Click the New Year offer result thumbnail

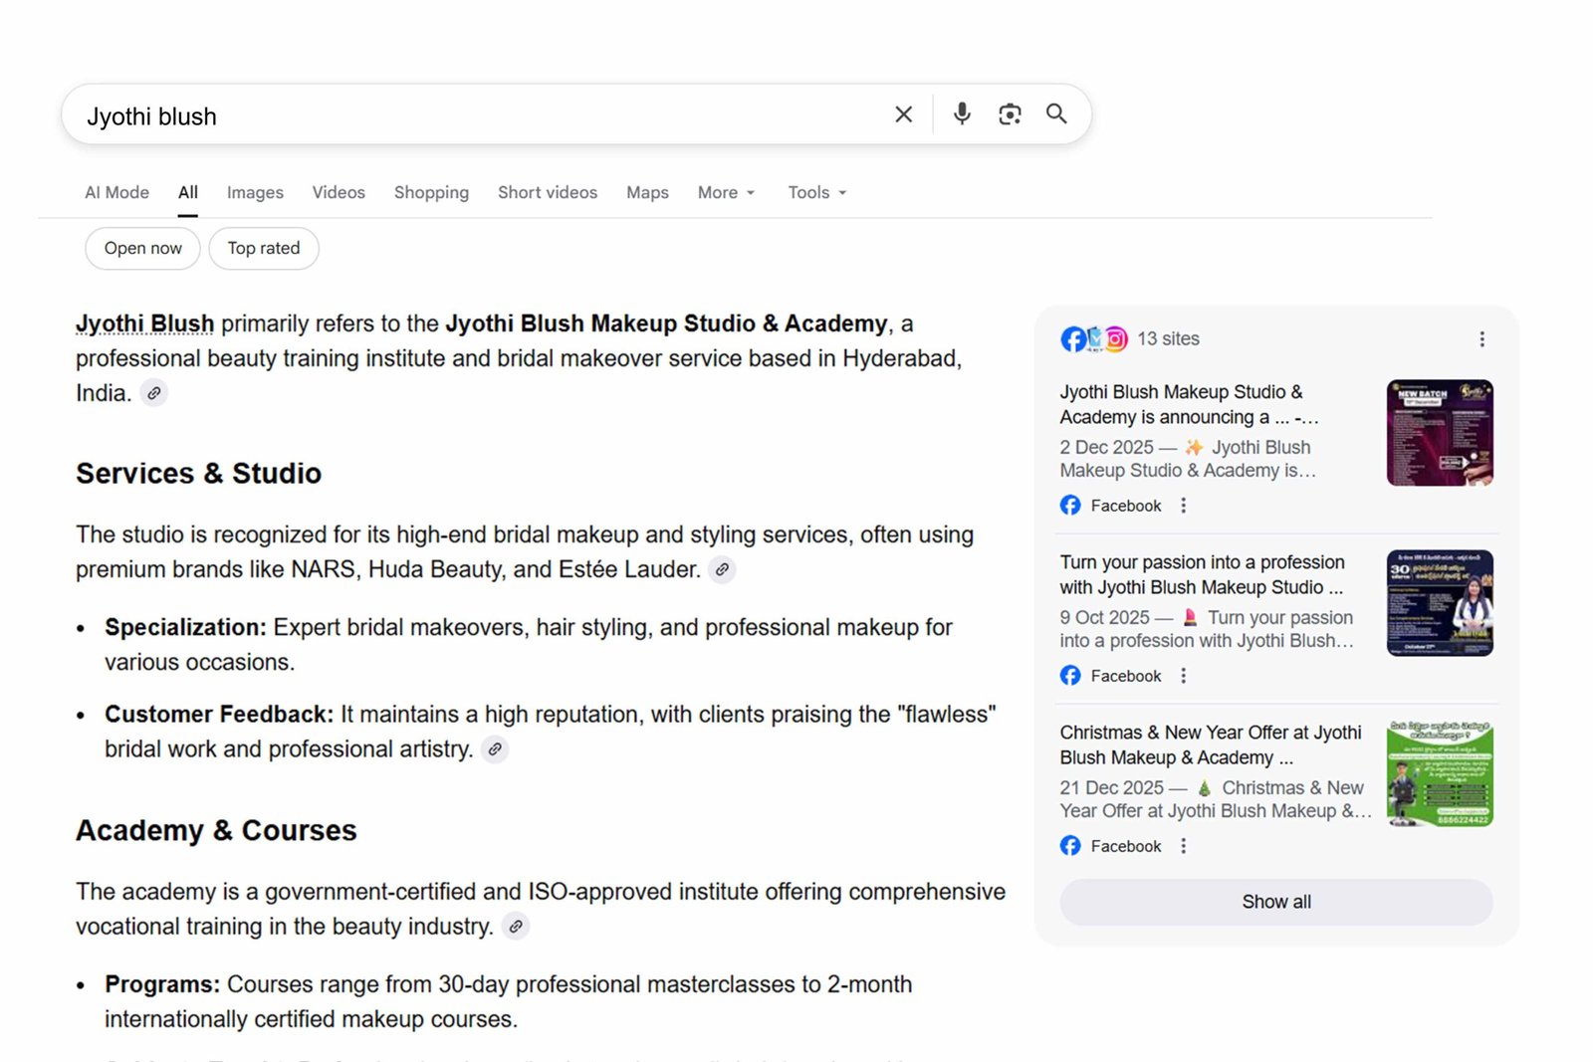[x=1439, y=773]
